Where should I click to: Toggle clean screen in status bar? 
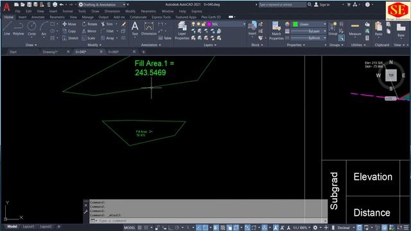point(399,228)
